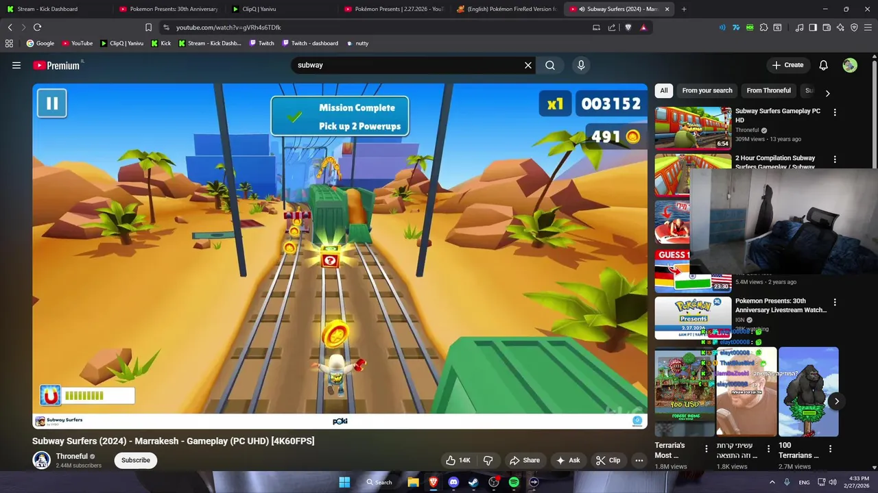The height and width of the screenshot is (493, 878).
Task: Reload the page
Action: 37,27
